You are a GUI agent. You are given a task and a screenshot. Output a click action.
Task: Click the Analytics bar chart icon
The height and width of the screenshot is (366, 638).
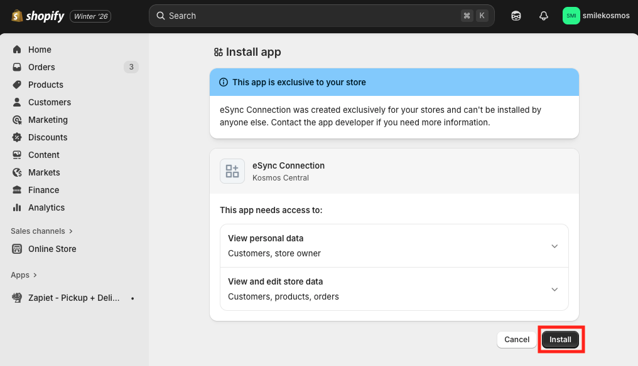(17, 207)
